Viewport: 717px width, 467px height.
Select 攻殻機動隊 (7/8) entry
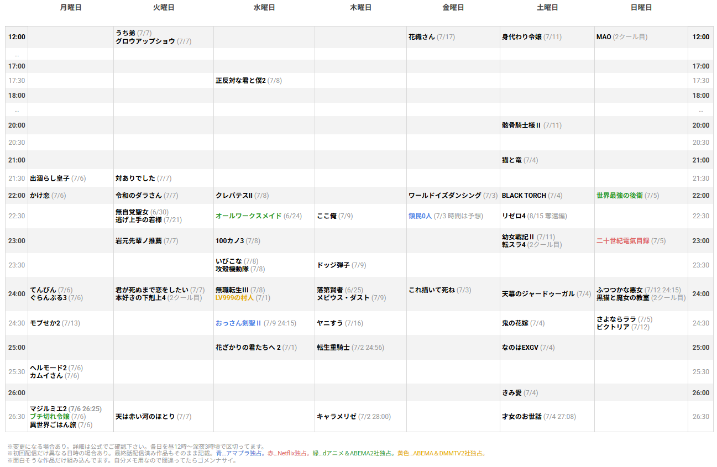(x=240, y=269)
